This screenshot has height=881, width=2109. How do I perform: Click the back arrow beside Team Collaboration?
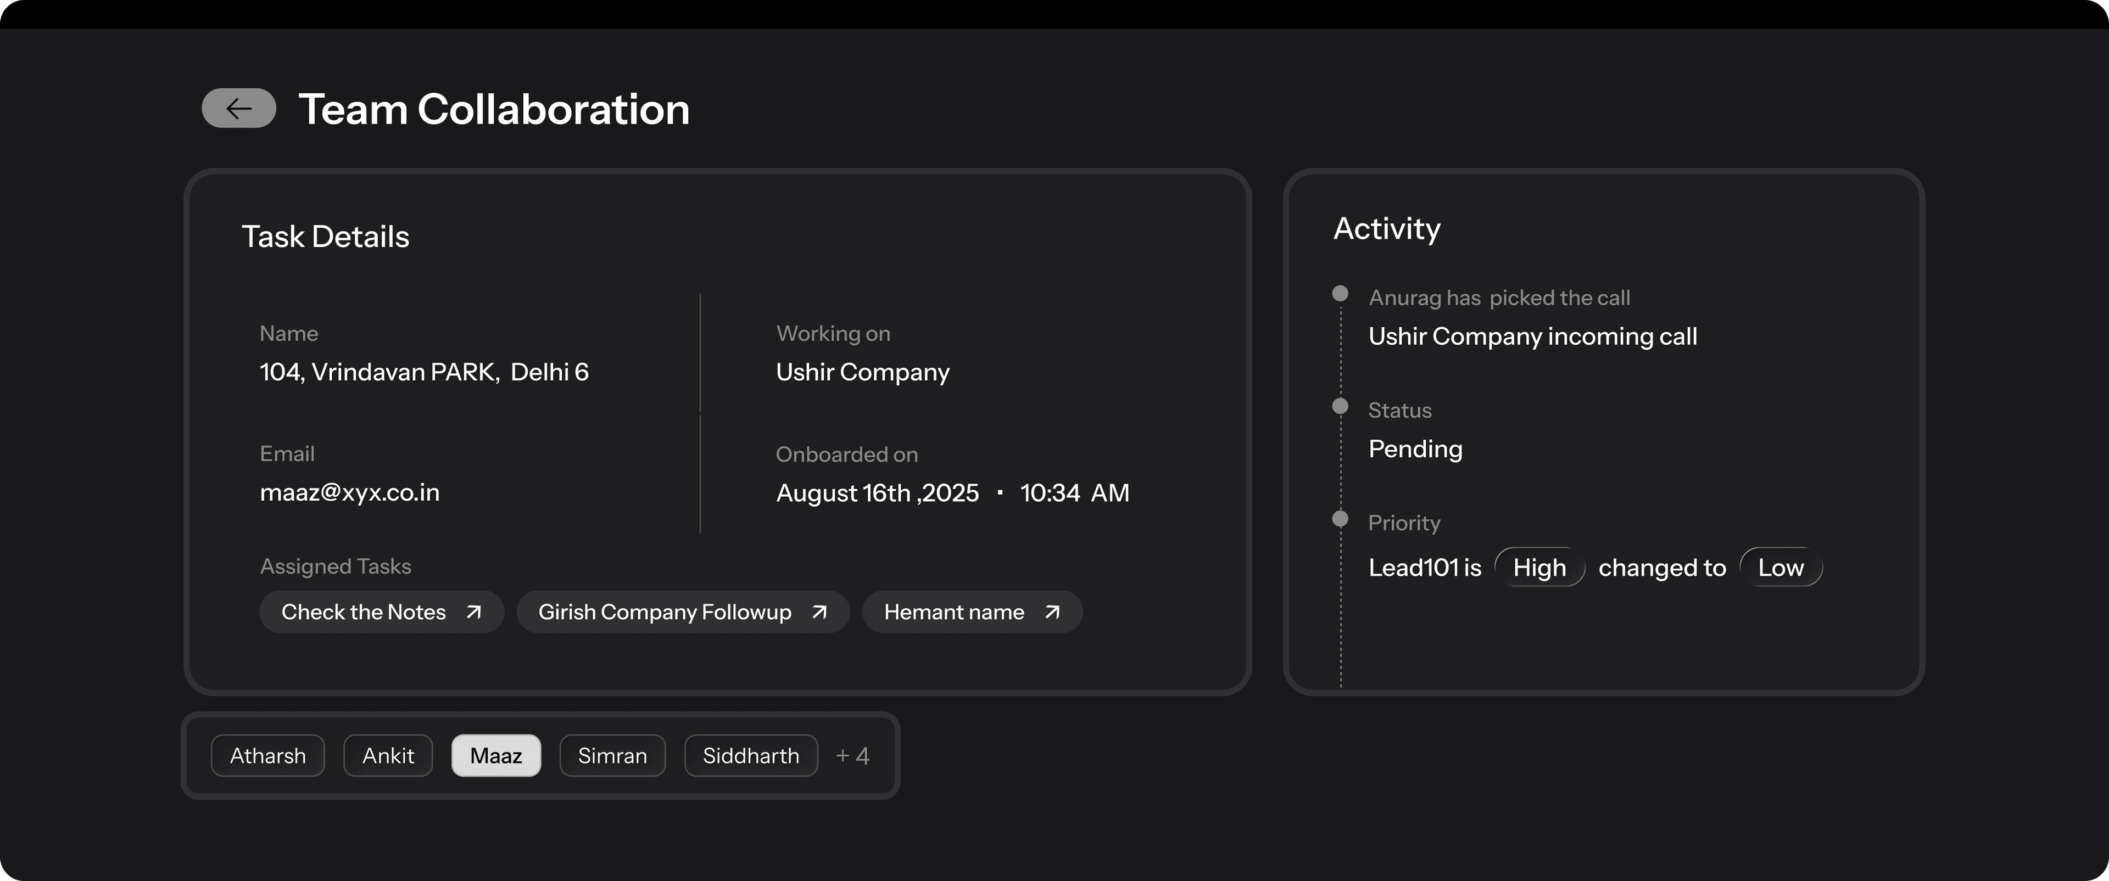pyautogui.click(x=238, y=109)
